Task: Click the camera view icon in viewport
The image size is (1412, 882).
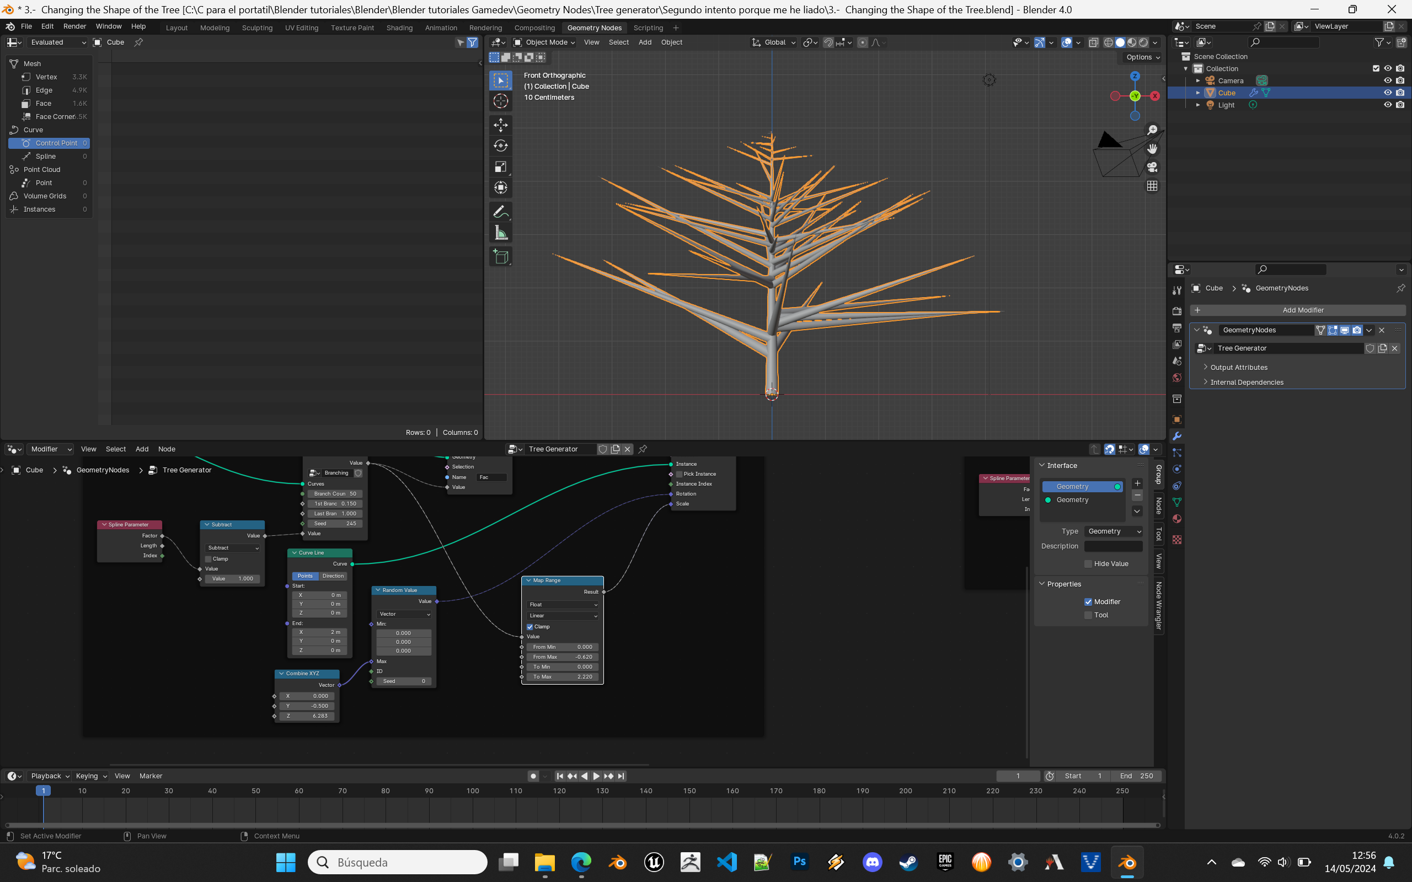Action: [1152, 168]
